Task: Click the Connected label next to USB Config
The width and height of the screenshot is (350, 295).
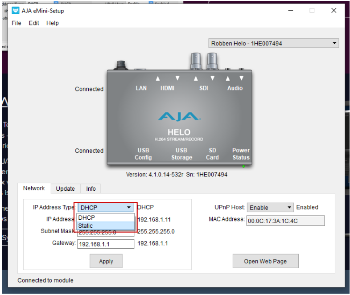Action: (89, 151)
